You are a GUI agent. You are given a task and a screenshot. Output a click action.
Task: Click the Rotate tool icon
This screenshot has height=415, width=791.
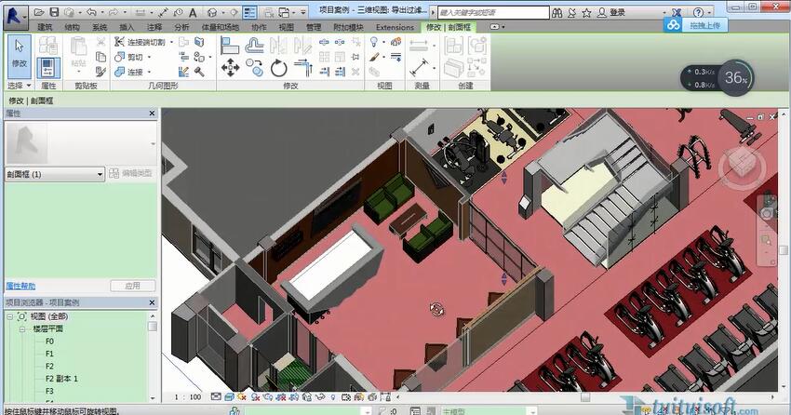[x=278, y=68]
